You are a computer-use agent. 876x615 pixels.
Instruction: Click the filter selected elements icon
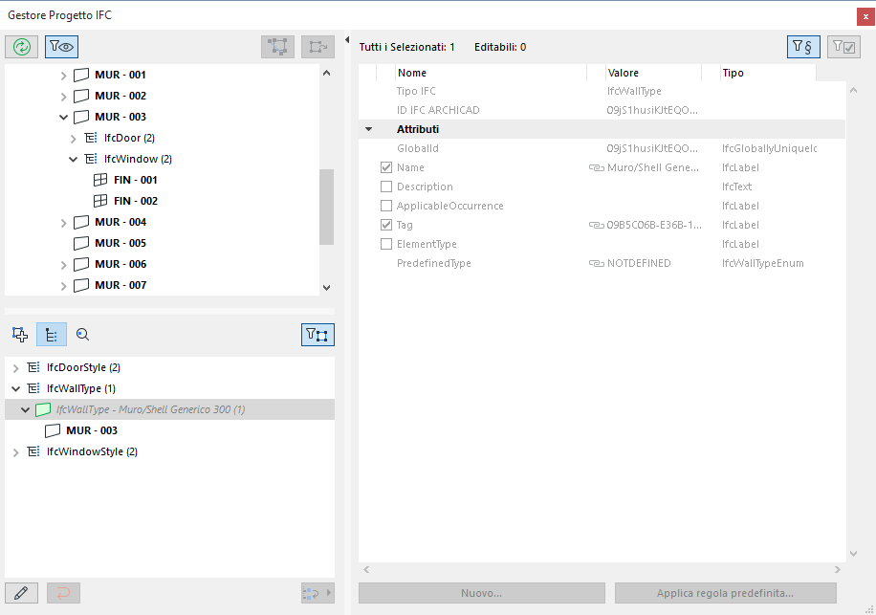pos(318,335)
